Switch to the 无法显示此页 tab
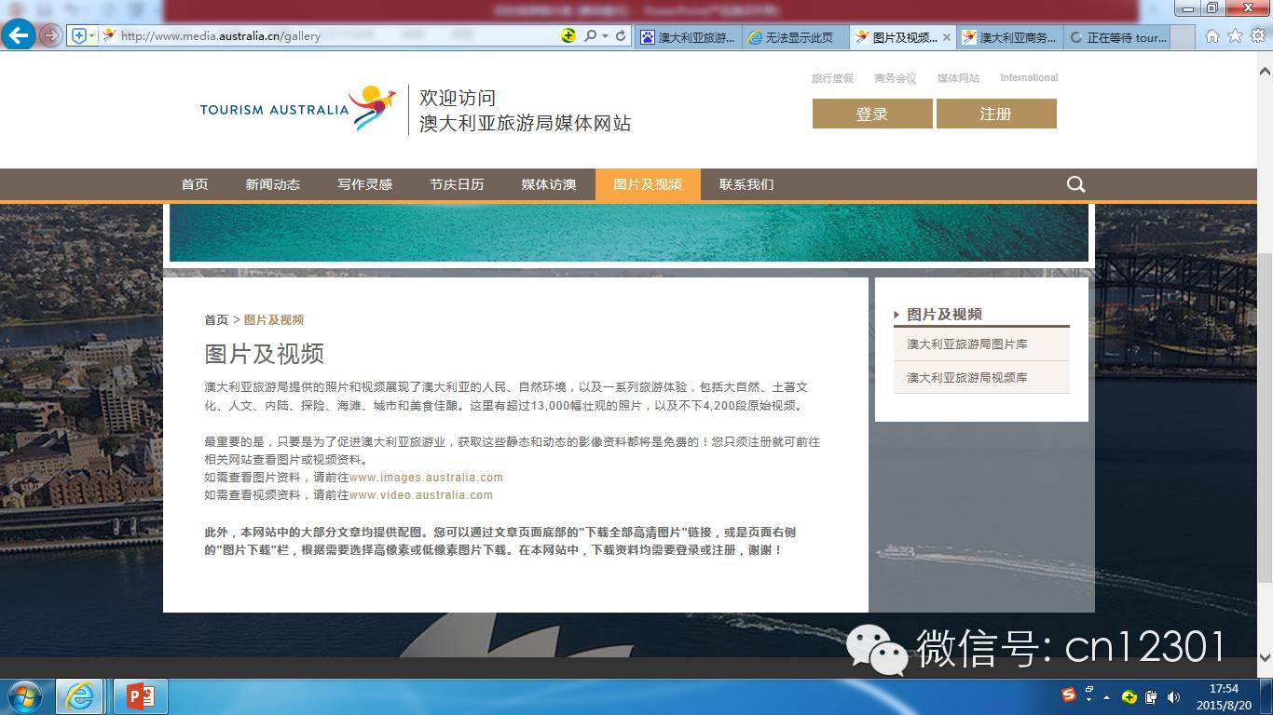This screenshot has width=1273, height=715. click(x=795, y=37)
